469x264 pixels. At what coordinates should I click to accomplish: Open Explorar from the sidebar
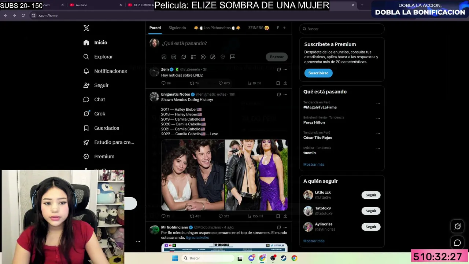[98, 57]
